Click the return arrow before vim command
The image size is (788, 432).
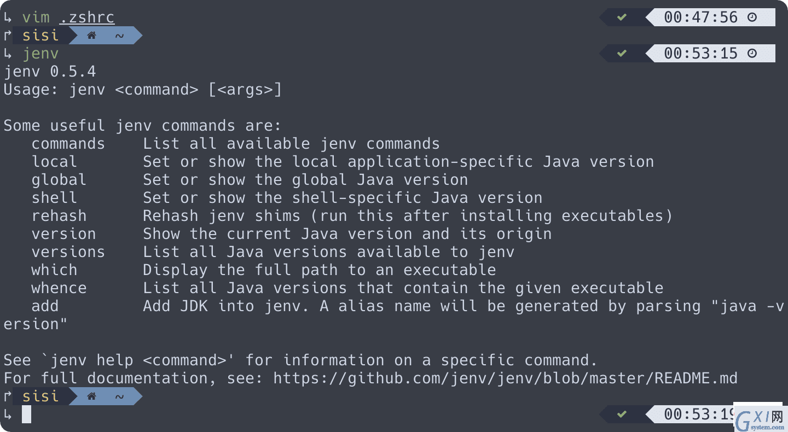point(8,18)
